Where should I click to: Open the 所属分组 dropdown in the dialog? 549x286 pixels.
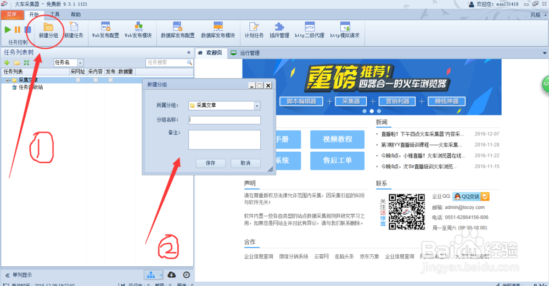tap(257, 105)
